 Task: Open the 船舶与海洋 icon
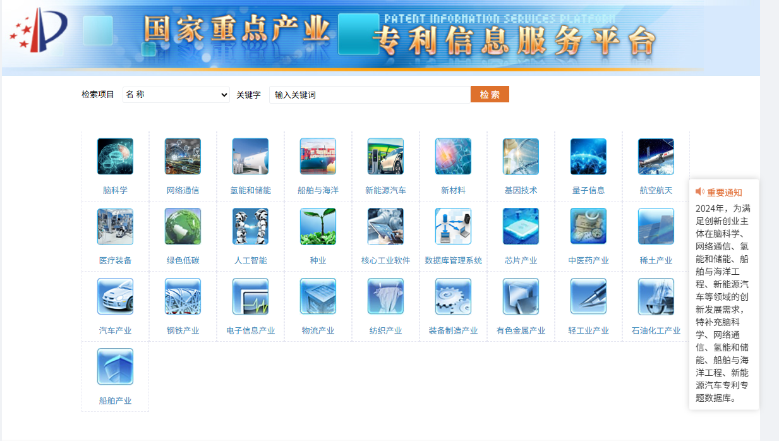tap(318, 157)
